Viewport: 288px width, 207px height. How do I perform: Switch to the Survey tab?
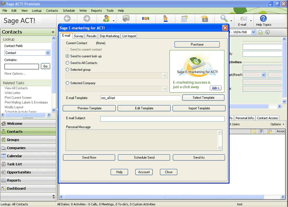[x=78, y=36]
